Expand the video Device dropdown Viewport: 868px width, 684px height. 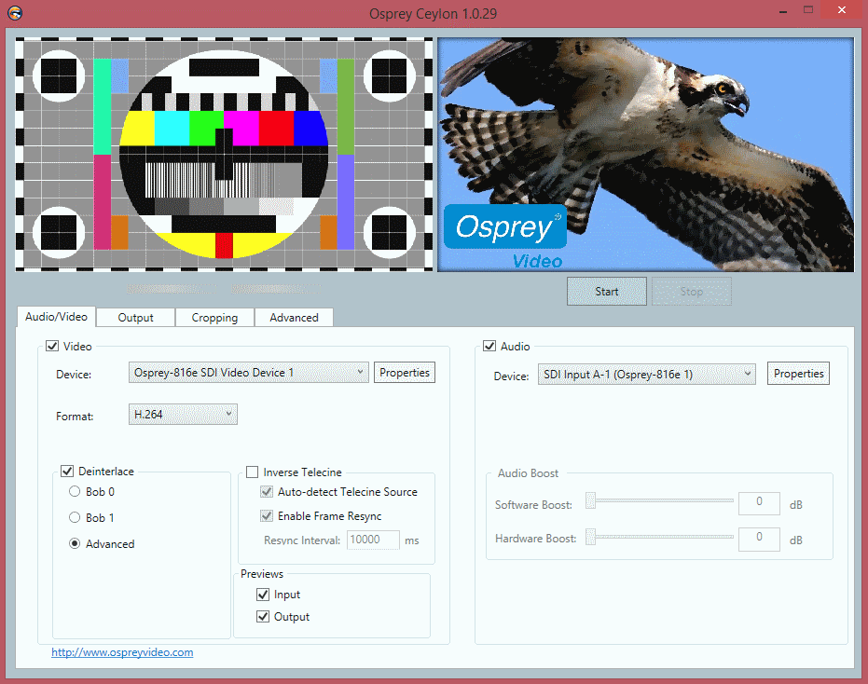249,373
